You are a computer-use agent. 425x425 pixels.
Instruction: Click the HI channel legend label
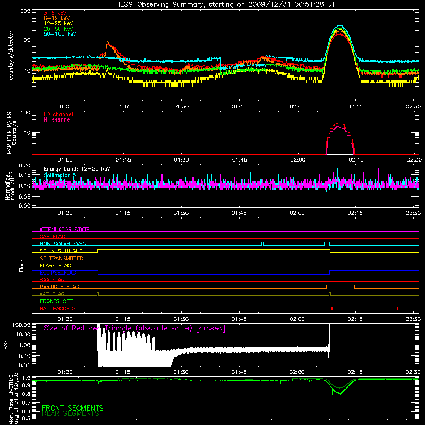[x=57, y=120]
